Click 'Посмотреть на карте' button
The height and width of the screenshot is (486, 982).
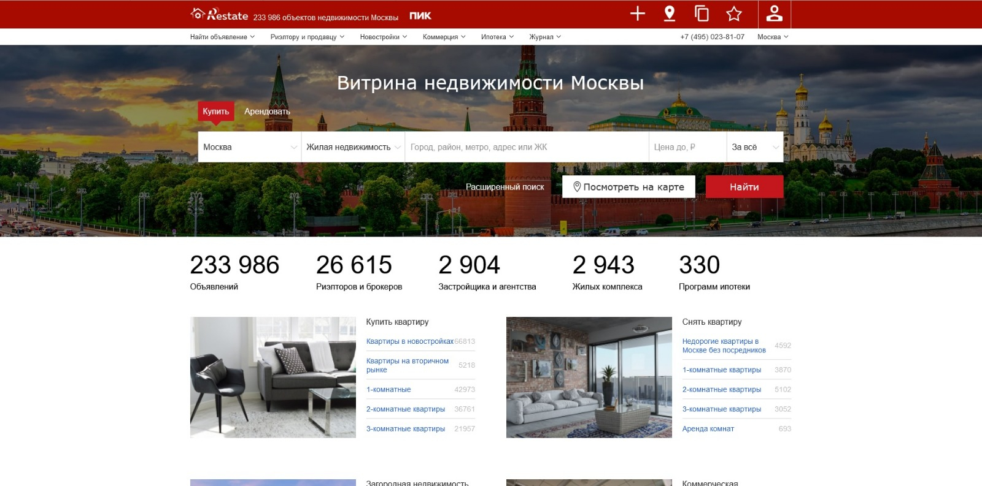[x=628, y=187]
